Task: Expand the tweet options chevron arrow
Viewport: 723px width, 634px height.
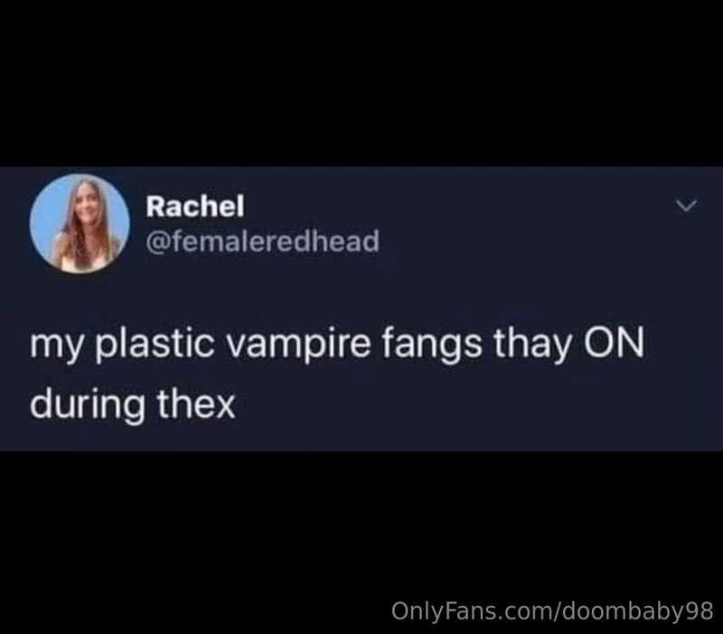Action: pos(687,205)
